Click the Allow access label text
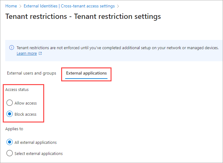 tap(26, 103)
